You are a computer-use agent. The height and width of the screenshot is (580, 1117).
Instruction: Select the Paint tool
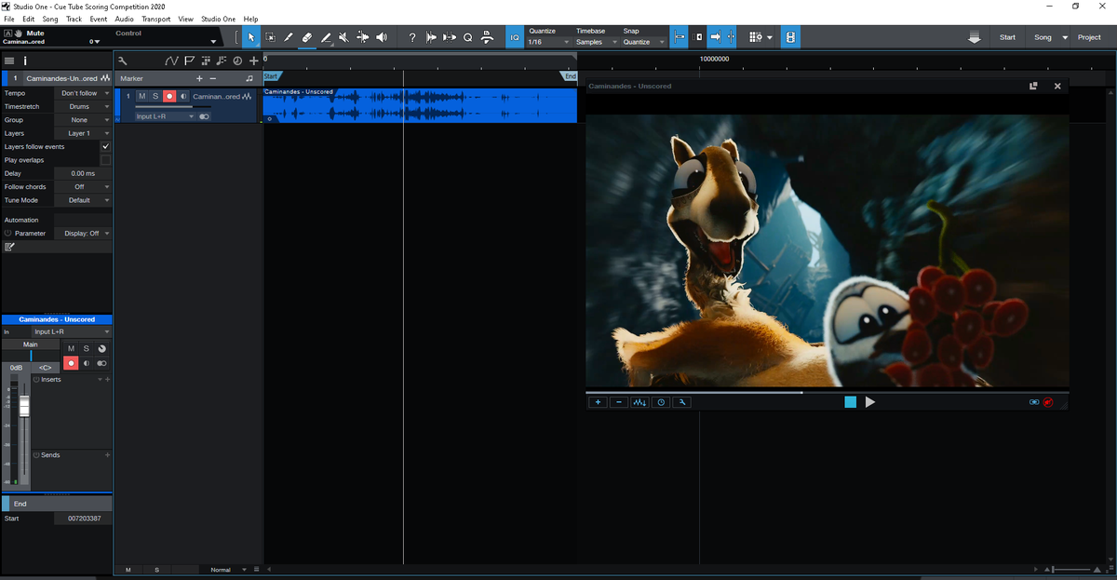(326, 37)
